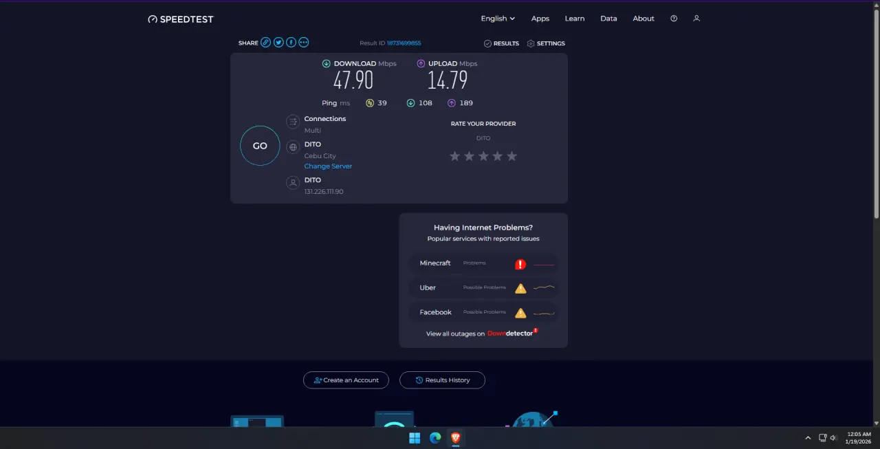Screen dimensions: 880x449
Task: Click the Facebook warning triangle icon
Action: coord(520,313)
